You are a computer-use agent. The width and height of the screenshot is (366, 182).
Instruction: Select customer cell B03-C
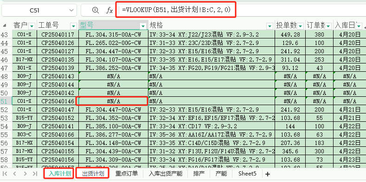click(24, 134)
